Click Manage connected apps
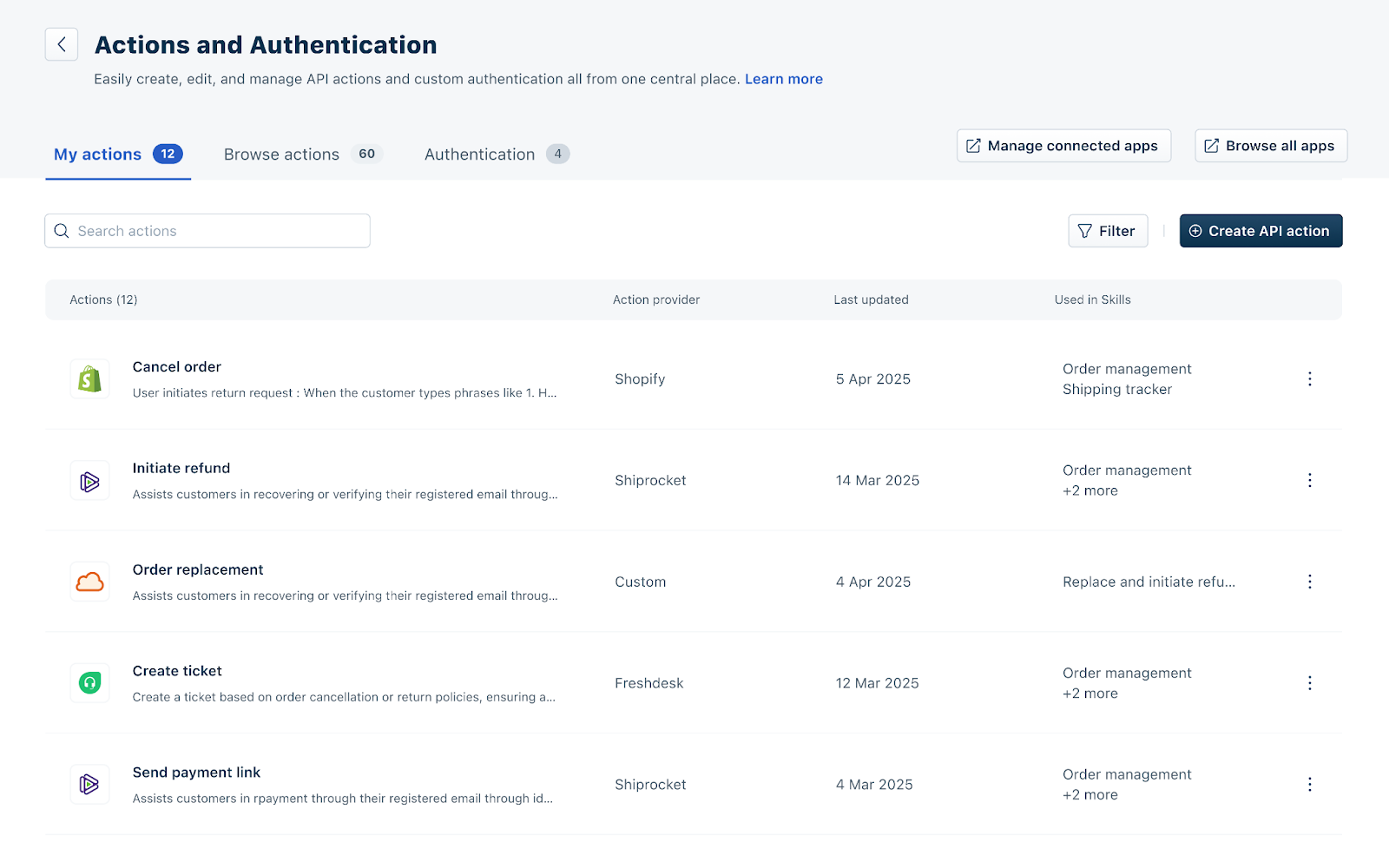This screenshot has height=842, width=1389. tap(1063, 146)
